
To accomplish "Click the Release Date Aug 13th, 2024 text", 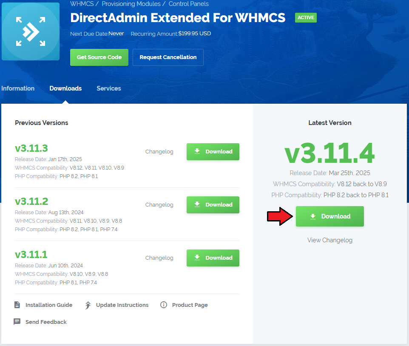I will (49, 213).
